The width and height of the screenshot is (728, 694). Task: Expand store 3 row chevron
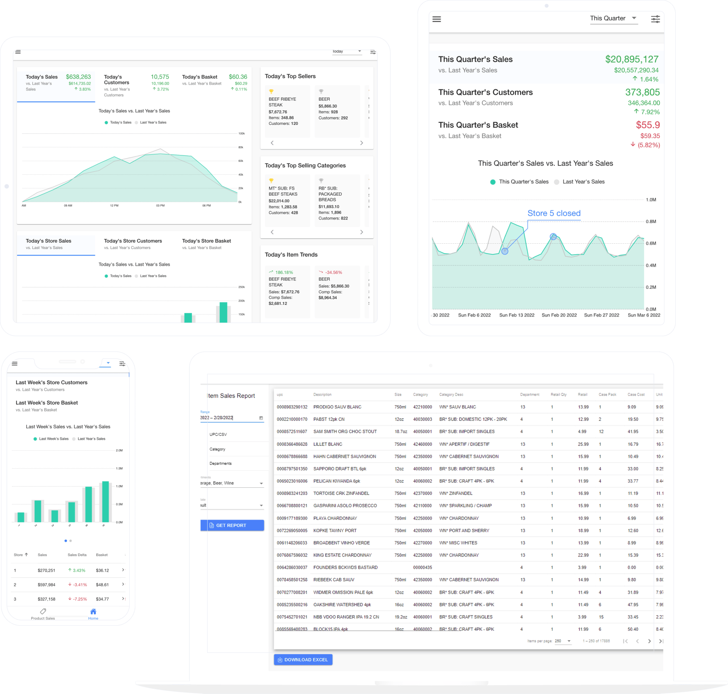click(x=123, y=599)
